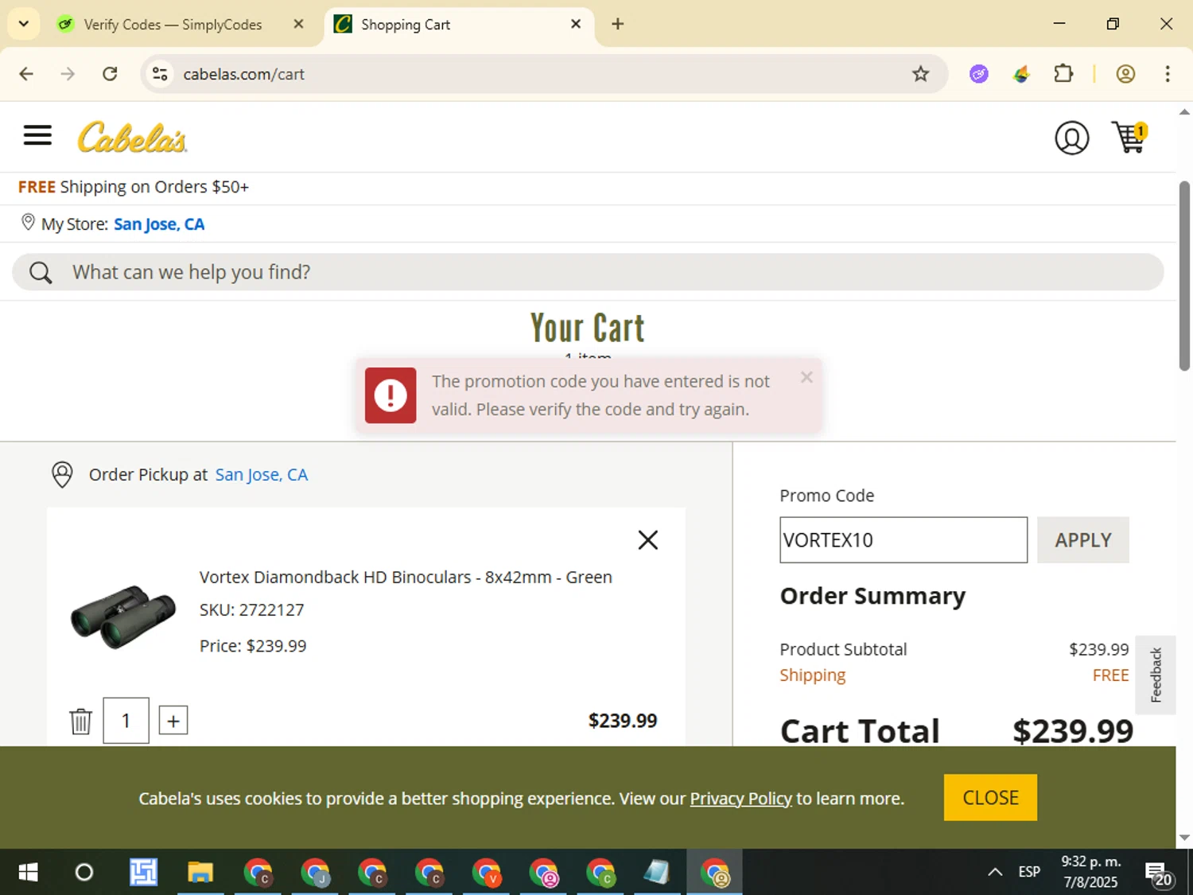Switch to Verify Codes — SimplyCodes tab
This screenshot has height=895, width=1193.
point(173,25)
